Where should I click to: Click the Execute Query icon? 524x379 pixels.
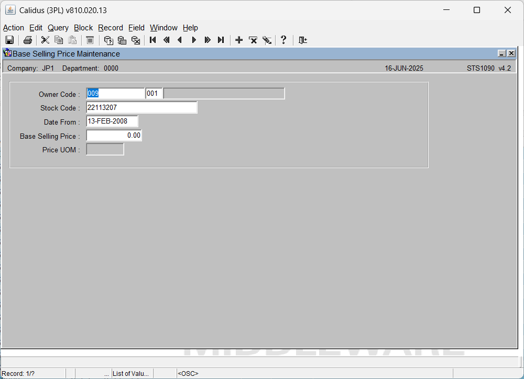coord(122,40)
